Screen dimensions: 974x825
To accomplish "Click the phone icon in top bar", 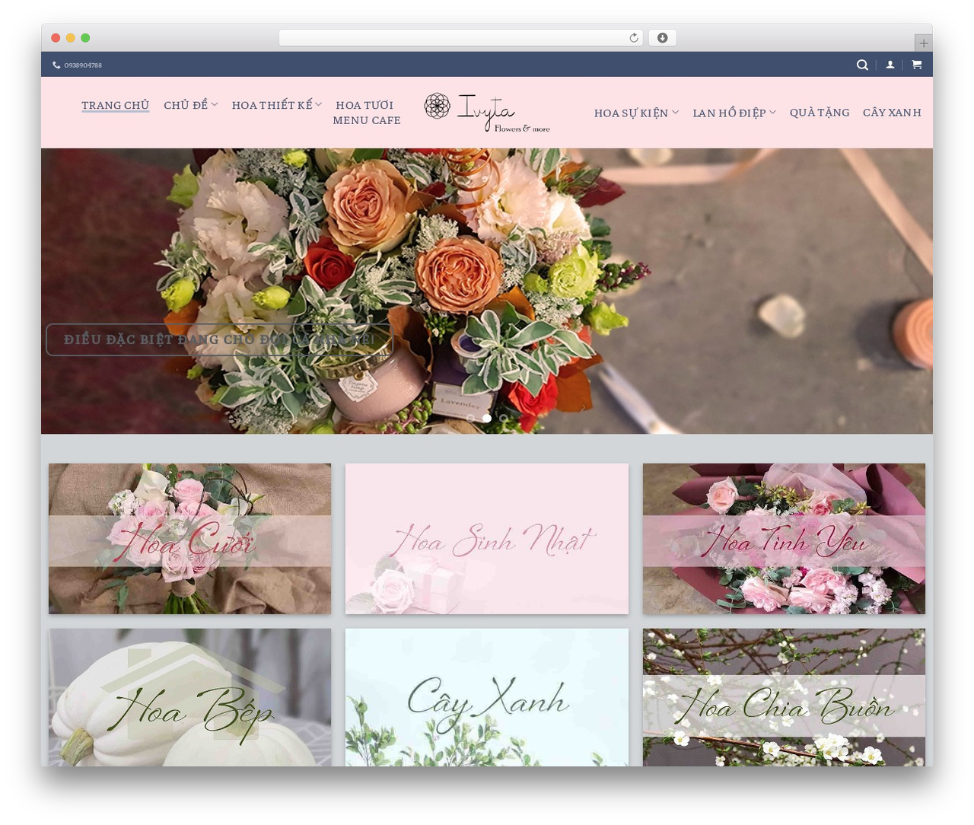I will tap(56, 65).
